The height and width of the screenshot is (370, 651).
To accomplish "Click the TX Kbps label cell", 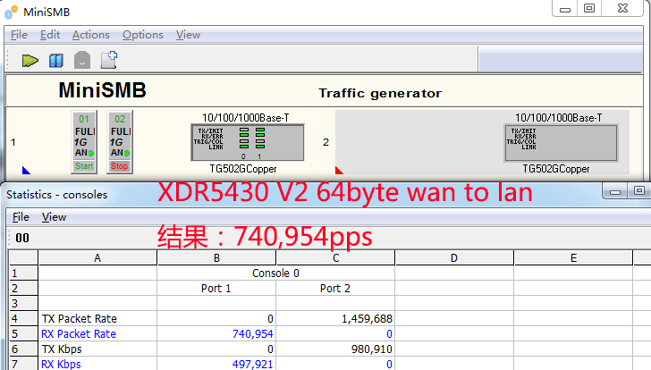I will click(x=97, y=349).
